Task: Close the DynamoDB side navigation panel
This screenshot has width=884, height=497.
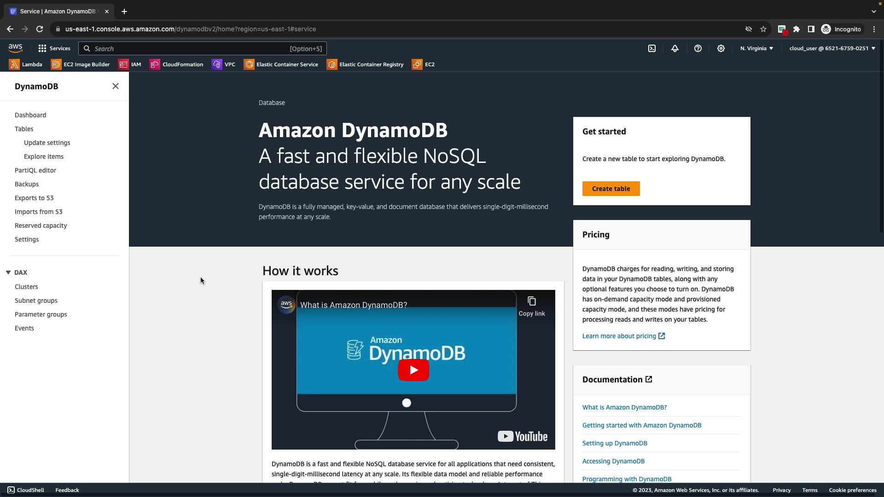Action: (x=116, y=86)
